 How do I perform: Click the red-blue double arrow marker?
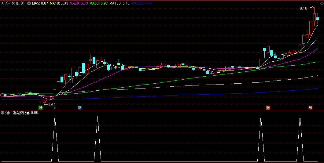pyautogui.click(x=54, y=108)
